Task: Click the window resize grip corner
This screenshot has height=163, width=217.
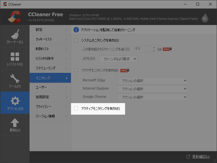Action: 214,161
